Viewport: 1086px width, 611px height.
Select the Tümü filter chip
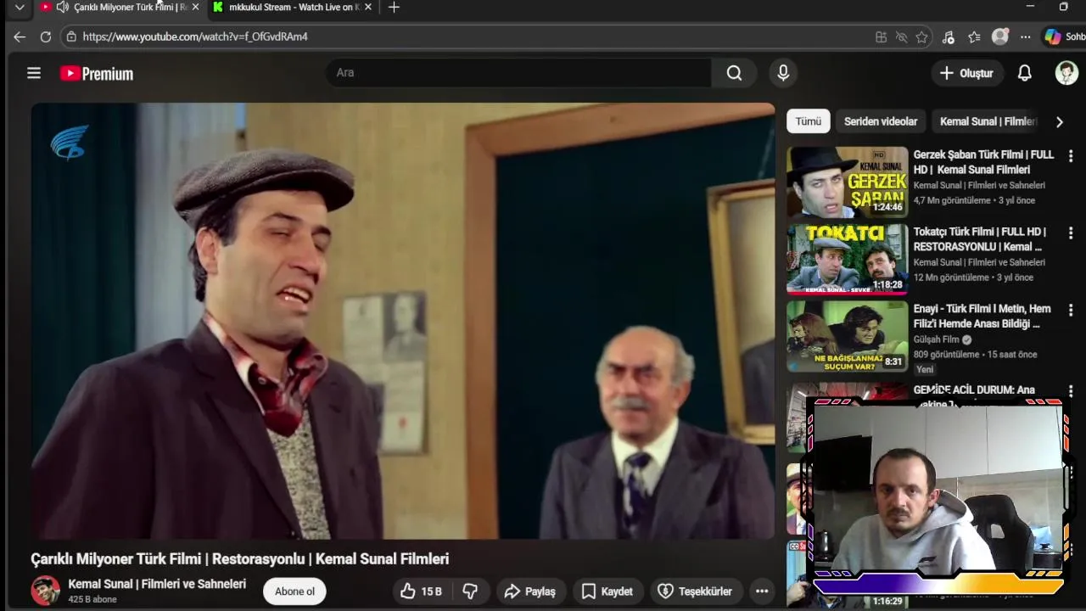808,121
